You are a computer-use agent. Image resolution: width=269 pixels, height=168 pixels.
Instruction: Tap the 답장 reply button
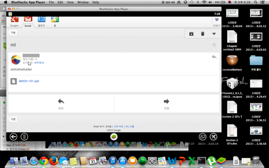click(61, 104)
